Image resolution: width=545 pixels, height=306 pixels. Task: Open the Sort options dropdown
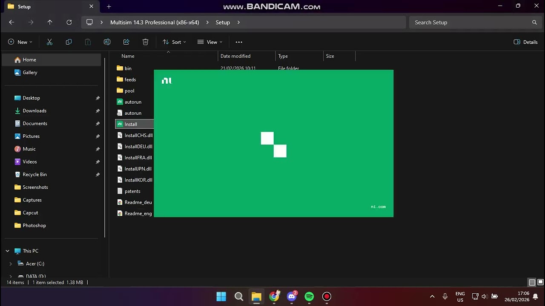(174, 42)
